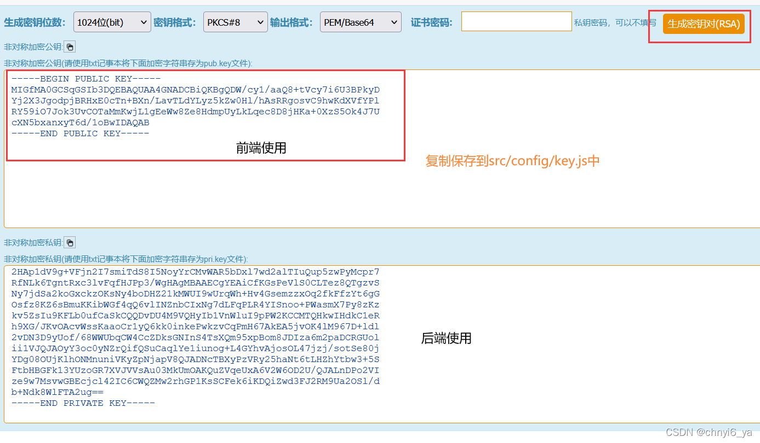Screen dimensions: 760x443
Task: Click the BEGIN PUBLIC KEY line
Action: pos(86,79)
